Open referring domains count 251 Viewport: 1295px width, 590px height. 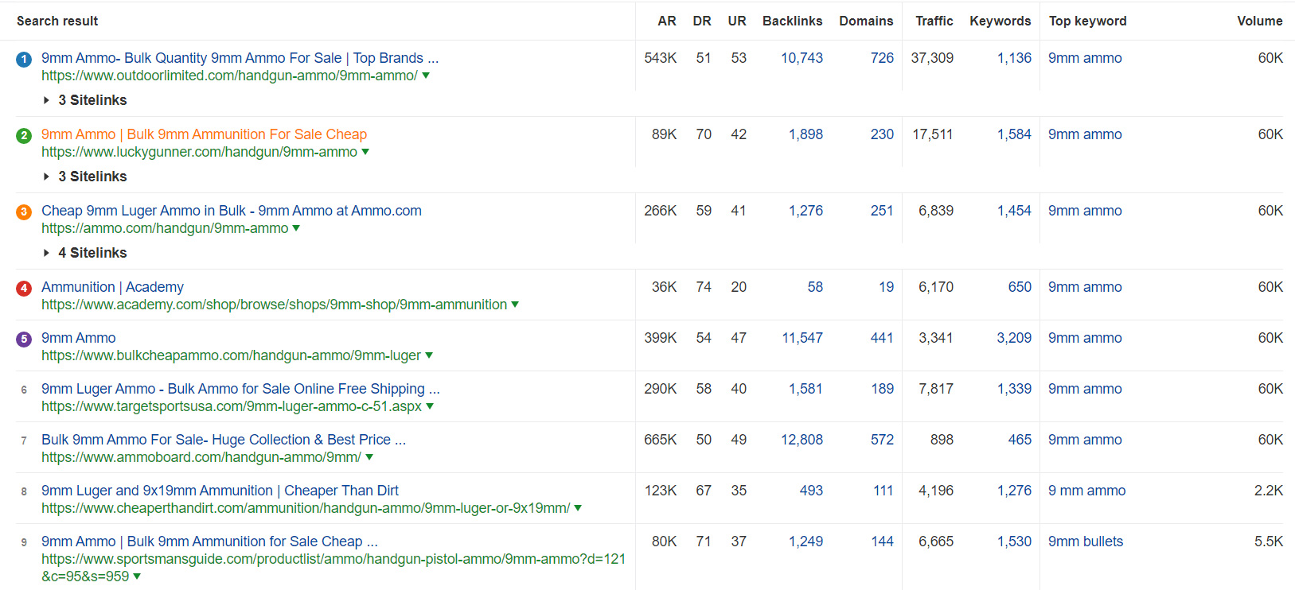tap(882, 211)
